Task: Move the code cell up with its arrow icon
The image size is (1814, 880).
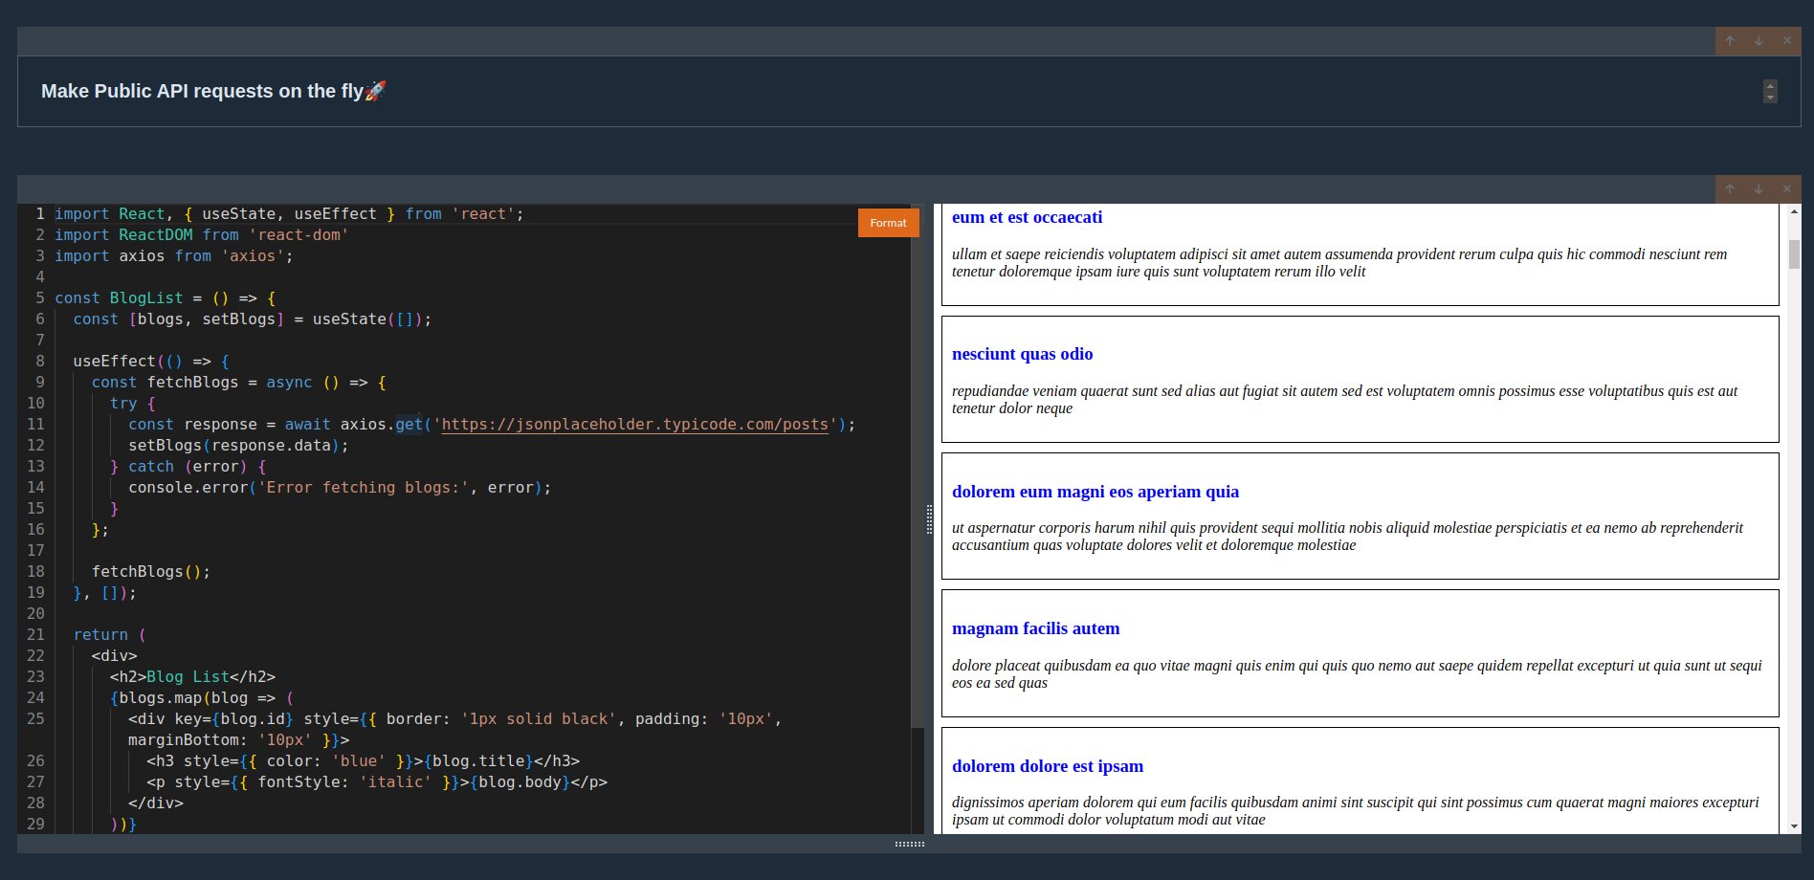Action: coord(1730,189)
